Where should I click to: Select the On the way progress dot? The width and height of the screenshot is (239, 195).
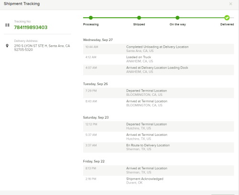pyautogui.click(x=177, y=18)
